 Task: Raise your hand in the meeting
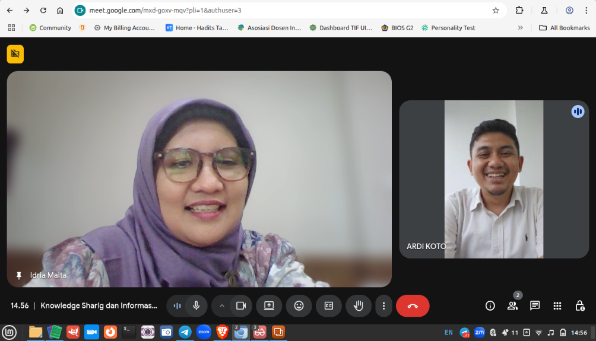(359, 306)
